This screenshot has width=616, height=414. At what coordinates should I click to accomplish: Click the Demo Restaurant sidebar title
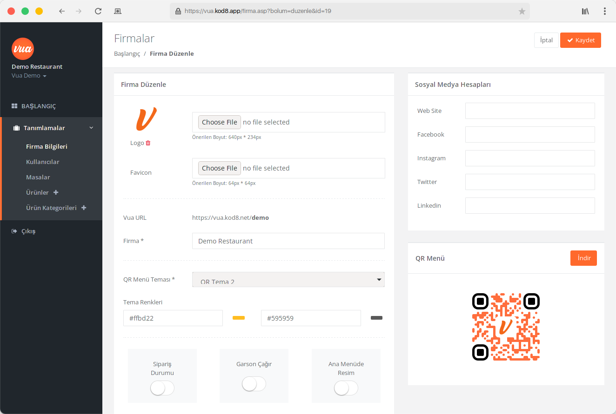pyautogui.click(x=37, y=67)
